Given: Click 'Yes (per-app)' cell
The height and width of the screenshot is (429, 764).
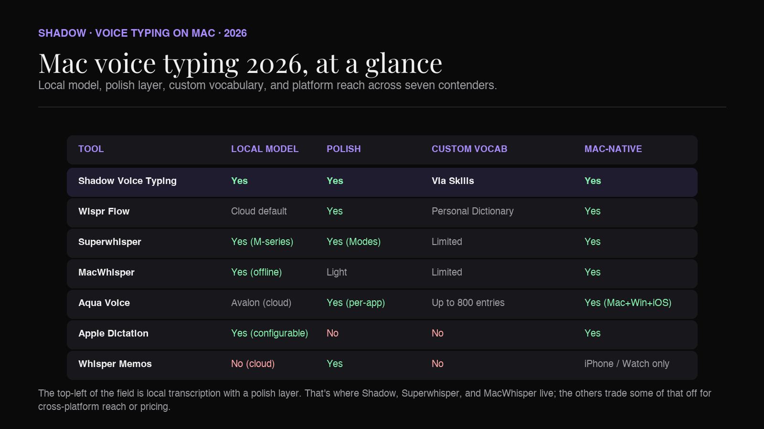Looking at the screenshot, I should [356, 303].
